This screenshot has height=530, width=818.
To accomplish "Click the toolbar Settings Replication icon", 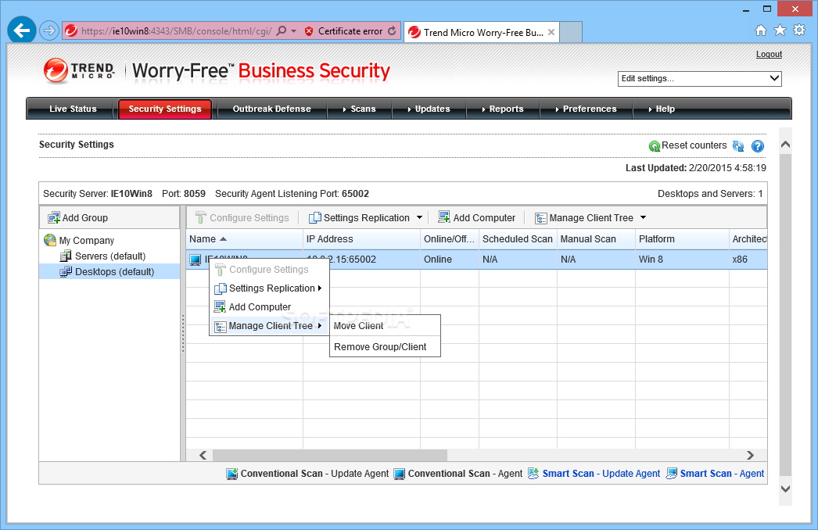I will click(x=315, y=217).
